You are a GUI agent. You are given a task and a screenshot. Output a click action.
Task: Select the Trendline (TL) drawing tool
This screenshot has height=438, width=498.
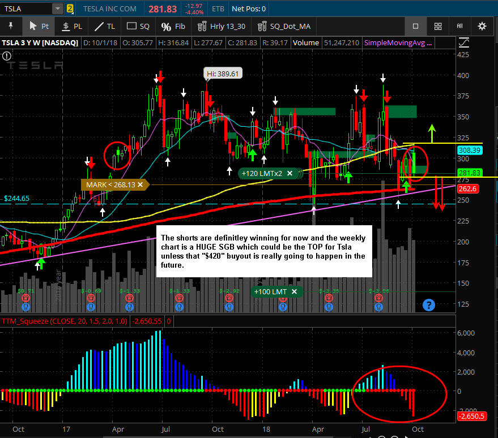tap(105, 26)
